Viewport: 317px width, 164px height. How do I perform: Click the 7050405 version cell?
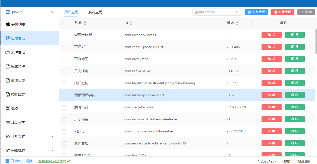pyautogui.click(x=233, y=47)
